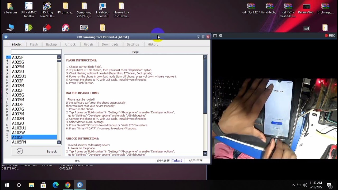Jump to letter M in model index

click(7, 106)
